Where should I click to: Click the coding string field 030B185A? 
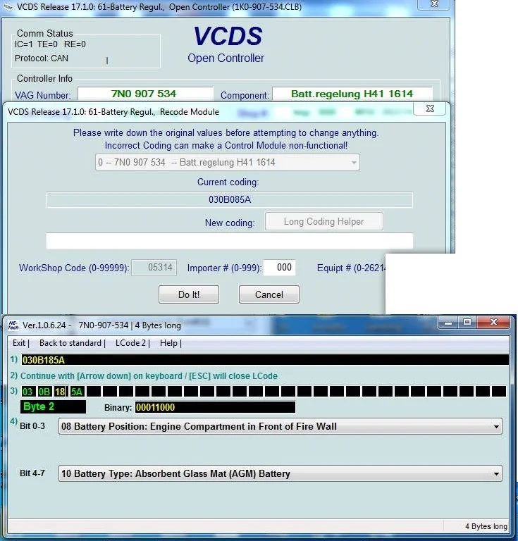pyautogui.click(x=265, y=360)
